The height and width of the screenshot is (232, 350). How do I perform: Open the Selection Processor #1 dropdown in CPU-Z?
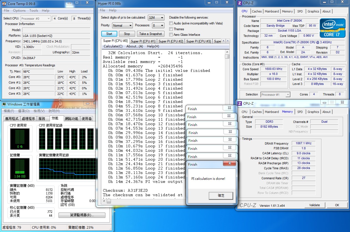pos(275,95)
